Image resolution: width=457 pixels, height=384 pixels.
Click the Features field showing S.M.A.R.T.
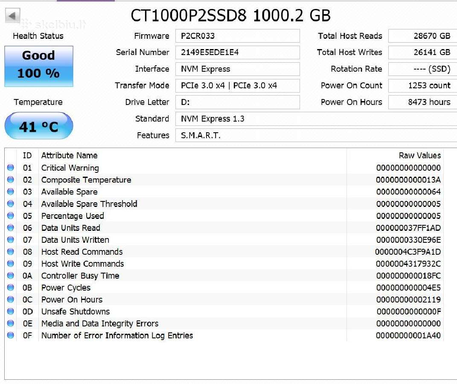(x=316, y=136)
